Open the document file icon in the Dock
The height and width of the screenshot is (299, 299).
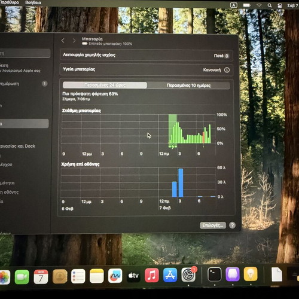point(277,274)
